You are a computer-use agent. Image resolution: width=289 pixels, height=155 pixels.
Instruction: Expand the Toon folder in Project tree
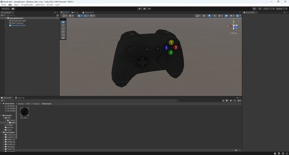point(3,130)
